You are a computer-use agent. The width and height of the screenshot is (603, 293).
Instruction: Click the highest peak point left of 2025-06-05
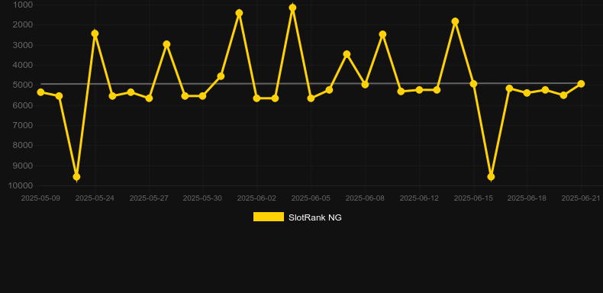click(292, 8)
